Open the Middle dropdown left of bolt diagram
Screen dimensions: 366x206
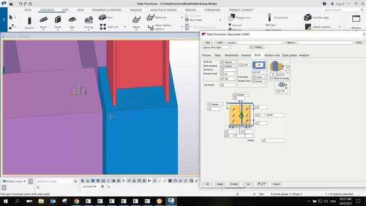(x=217, y=104)
